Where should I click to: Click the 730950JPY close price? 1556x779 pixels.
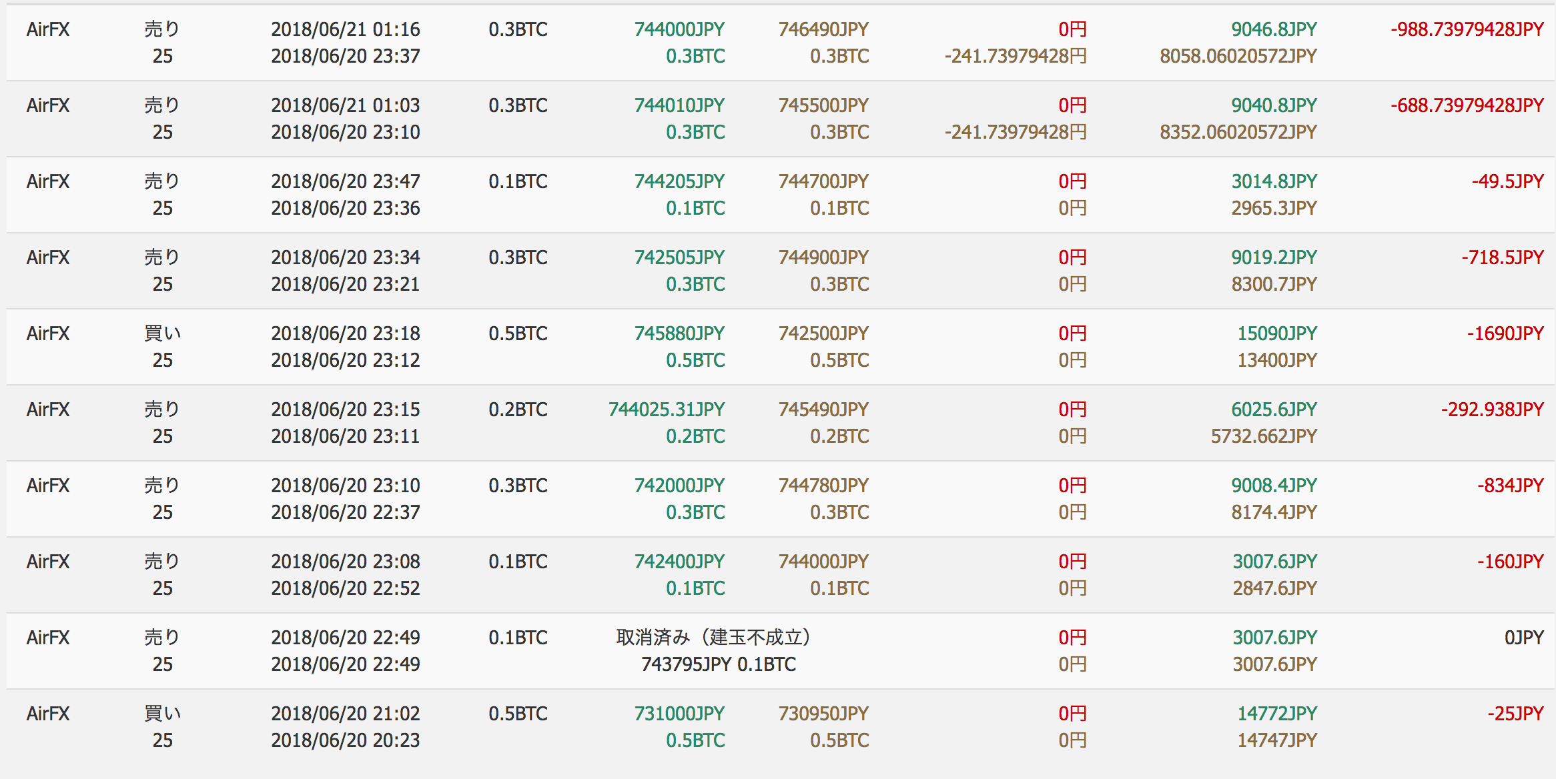tap(823, 714)
